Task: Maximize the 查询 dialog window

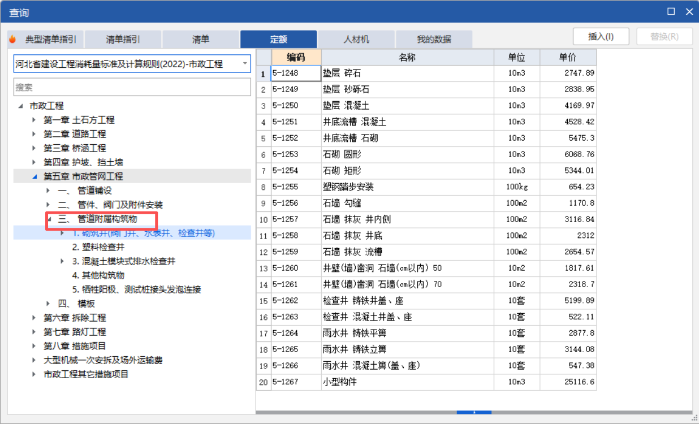Action: pyautogui.click(x=671, y=11)
